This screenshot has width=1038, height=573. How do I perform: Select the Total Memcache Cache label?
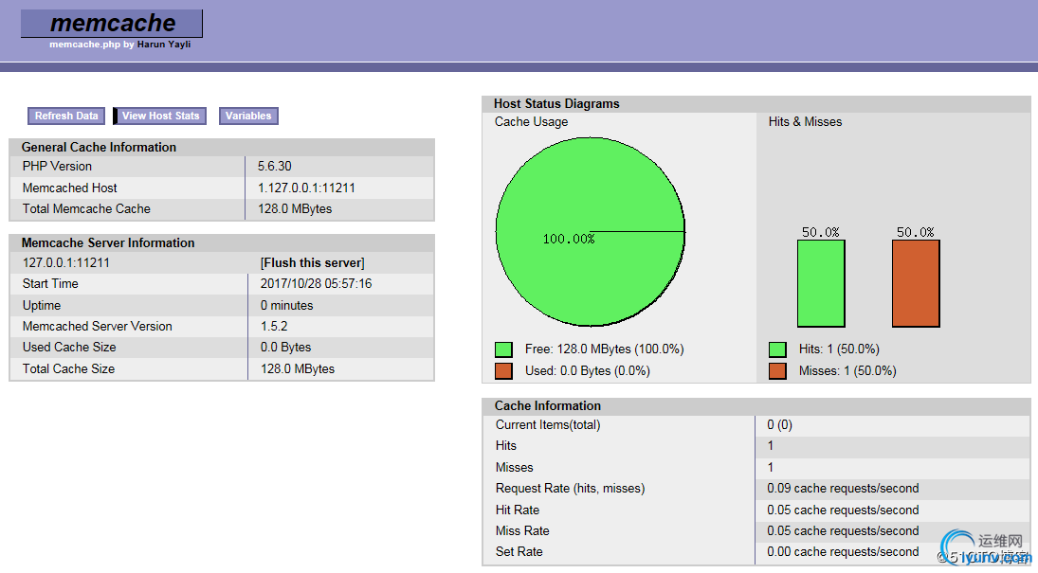86,209
